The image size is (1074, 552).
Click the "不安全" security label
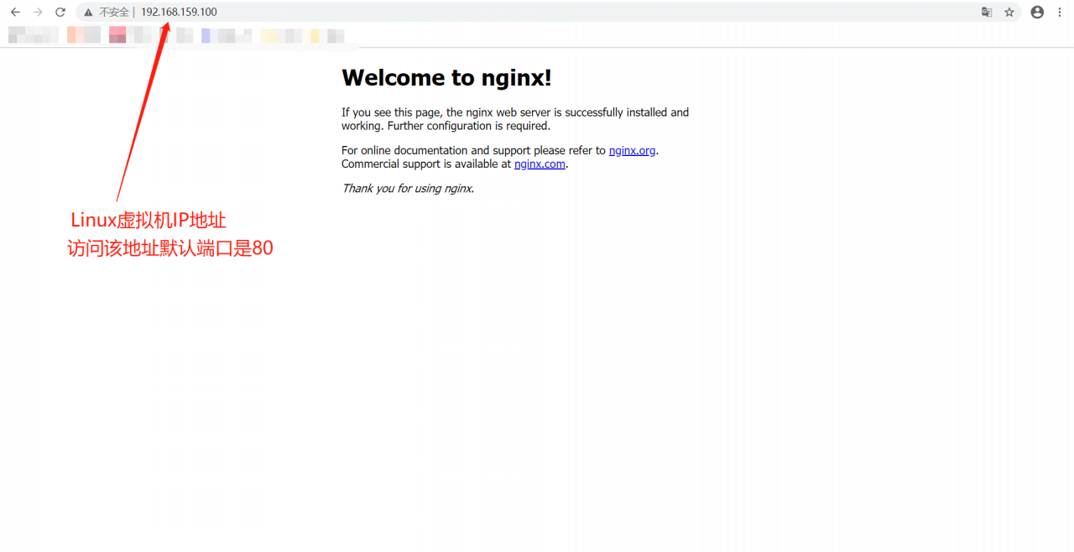113,13
